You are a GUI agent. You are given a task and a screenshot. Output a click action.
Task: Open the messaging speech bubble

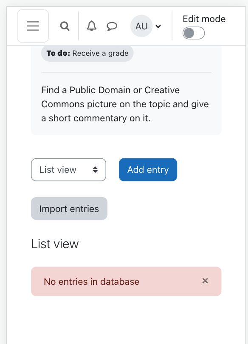(112, 26)
